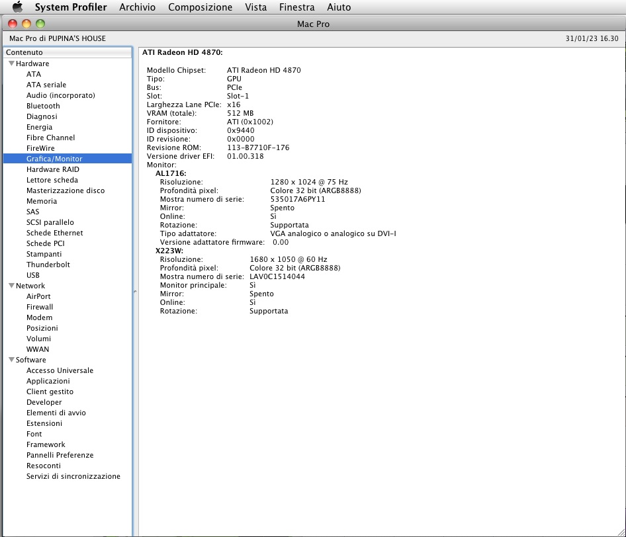
Task: Click the serial number 535017A6PY11
Action: 297,199
